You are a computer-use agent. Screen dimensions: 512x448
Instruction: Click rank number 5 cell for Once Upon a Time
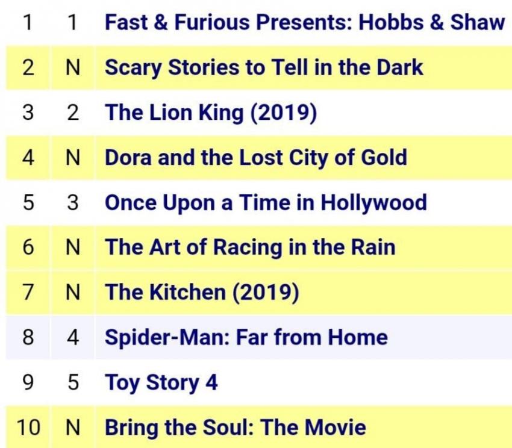28,202
